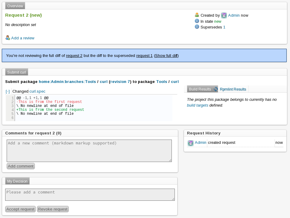Collapse the curl.spec diff with [-]
This screenshot has height=218, width=290.
tap(8, 91)
